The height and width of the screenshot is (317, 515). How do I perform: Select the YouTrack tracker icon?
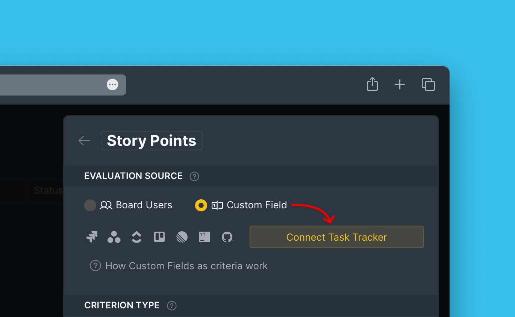204,237
